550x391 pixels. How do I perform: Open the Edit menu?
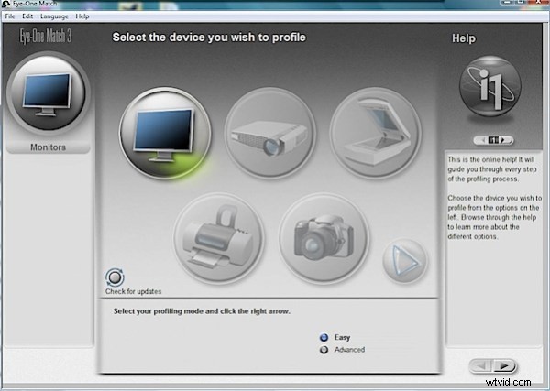pos(27,16)
